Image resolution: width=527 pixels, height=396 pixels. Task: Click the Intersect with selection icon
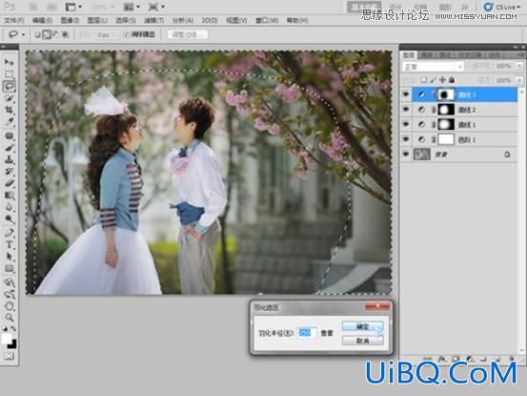[x=65, y=34]
